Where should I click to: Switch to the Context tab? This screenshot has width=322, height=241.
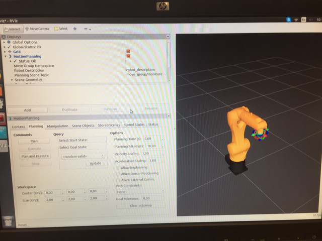tap(18, 127)
